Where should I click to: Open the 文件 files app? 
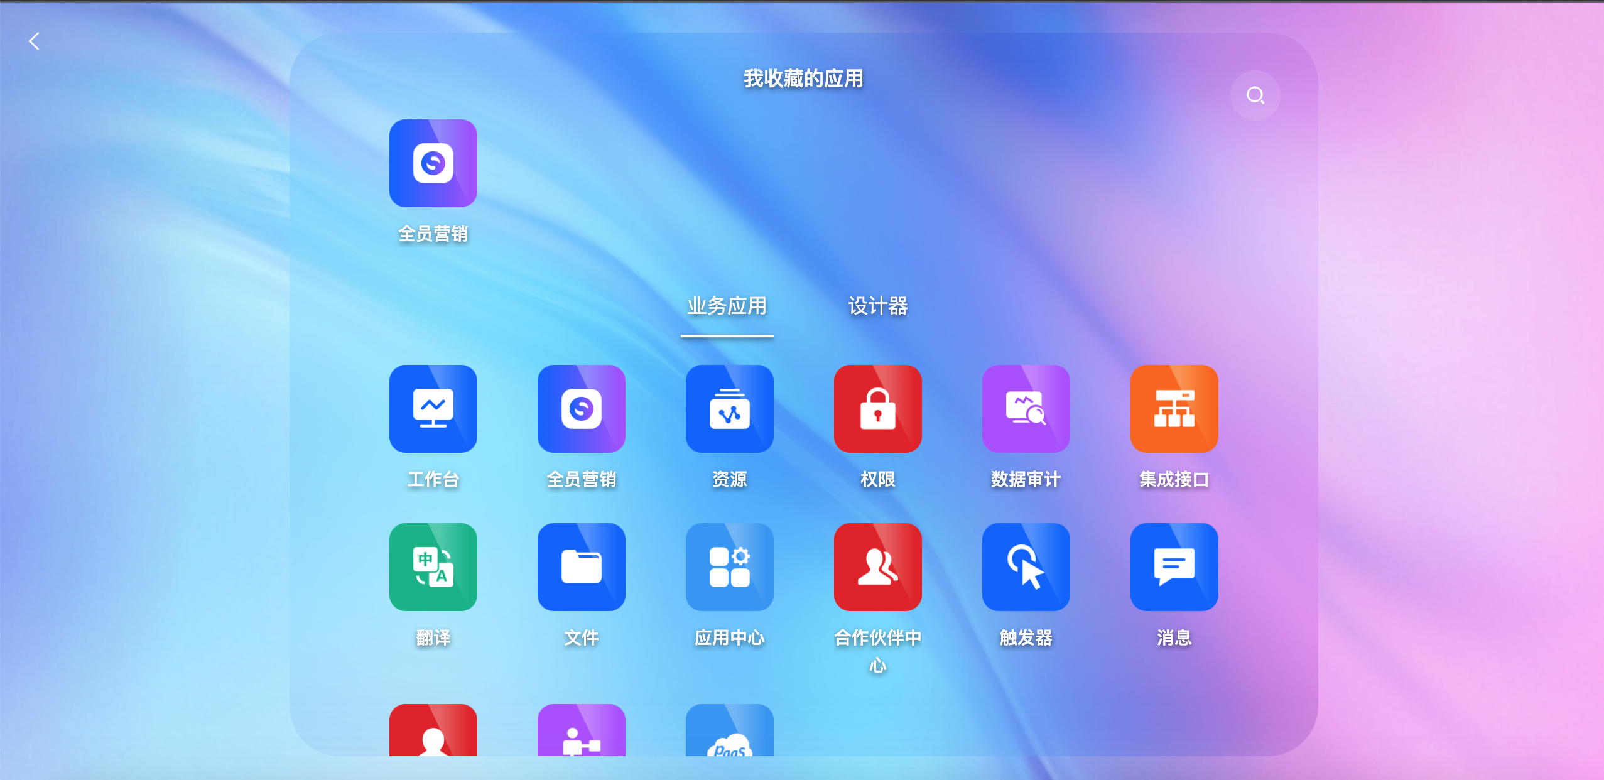[x=581, y=566]
